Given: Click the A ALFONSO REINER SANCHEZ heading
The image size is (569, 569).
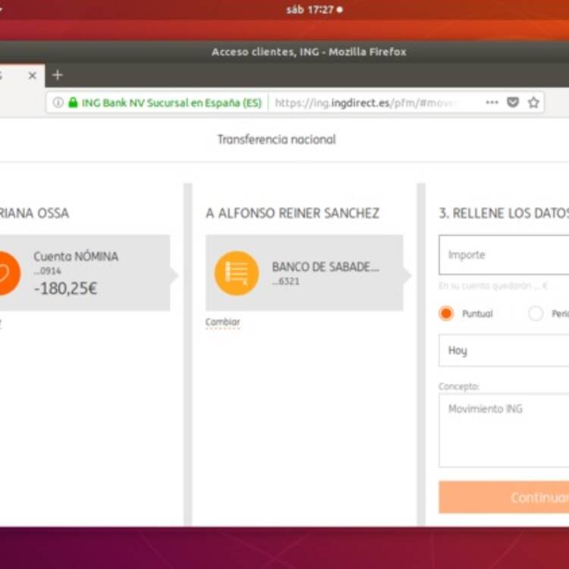Looking at the screenshot, I should pyautogui.click(x=293, y=213).
